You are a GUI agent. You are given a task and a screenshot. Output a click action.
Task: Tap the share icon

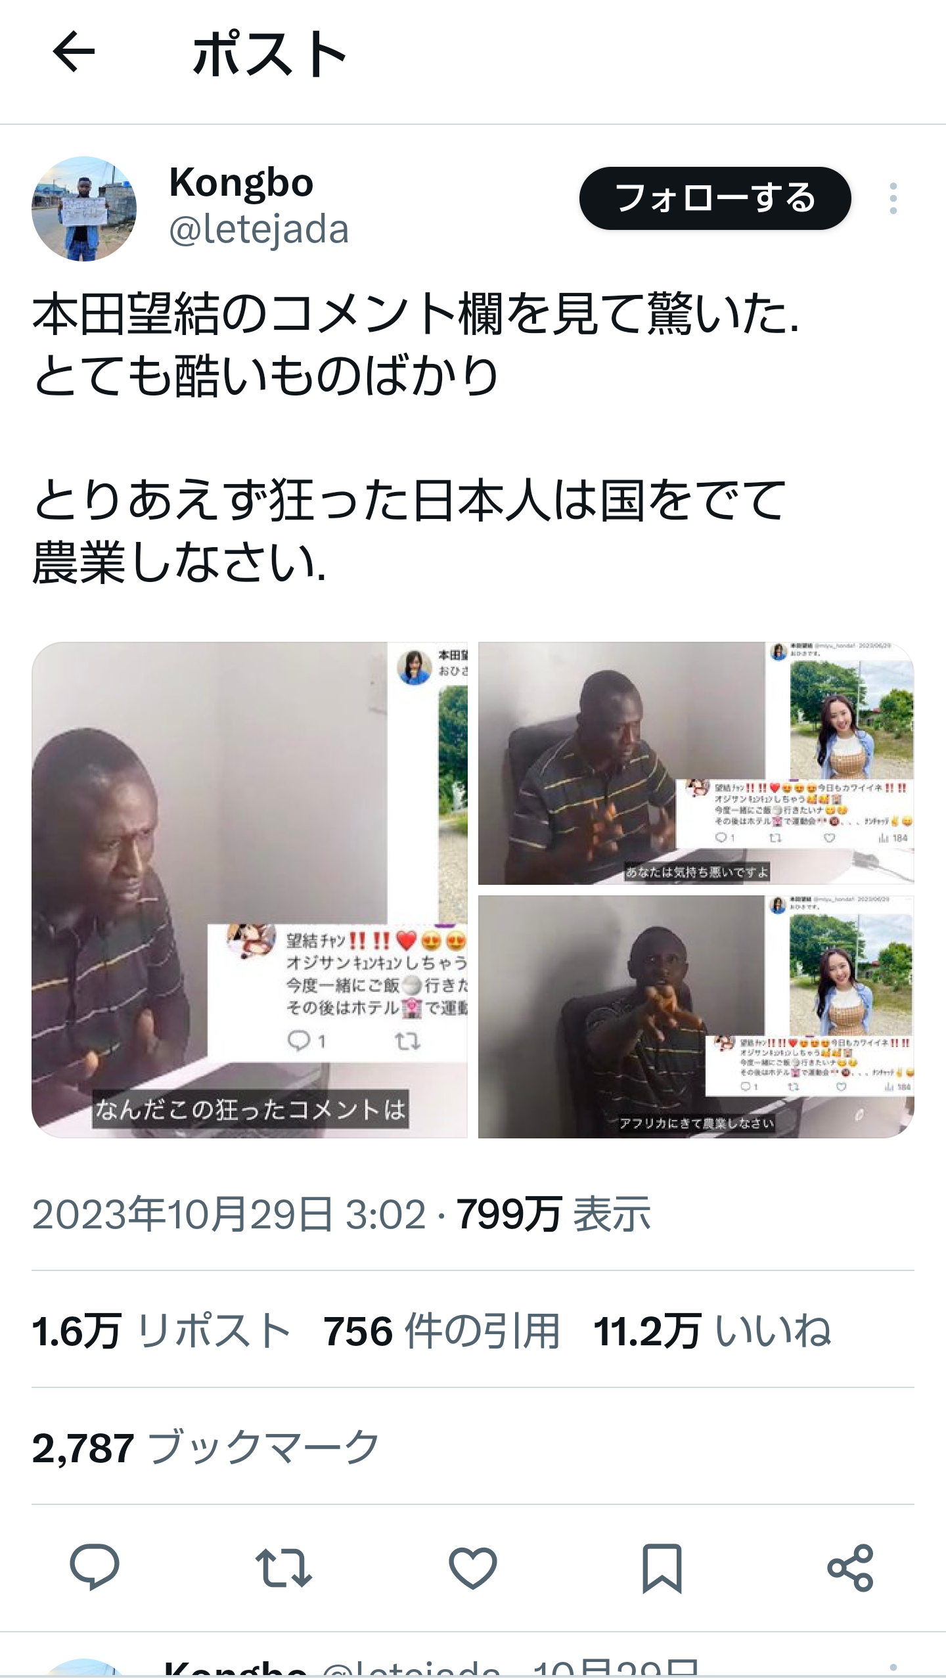(x=850, y=1568)
